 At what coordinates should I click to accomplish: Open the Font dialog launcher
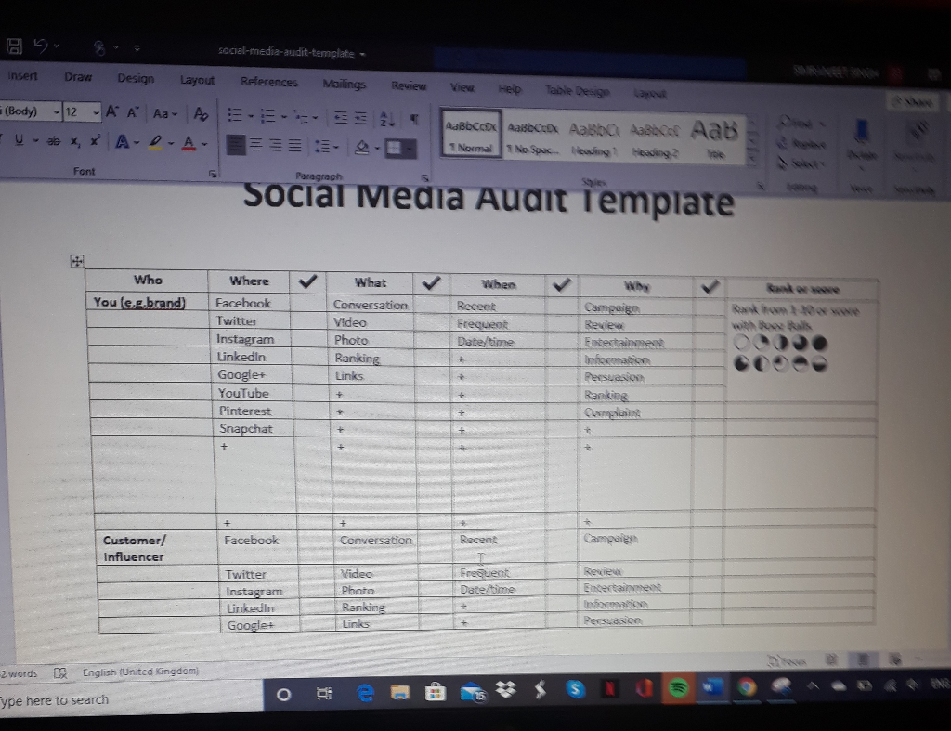point(213,174)
